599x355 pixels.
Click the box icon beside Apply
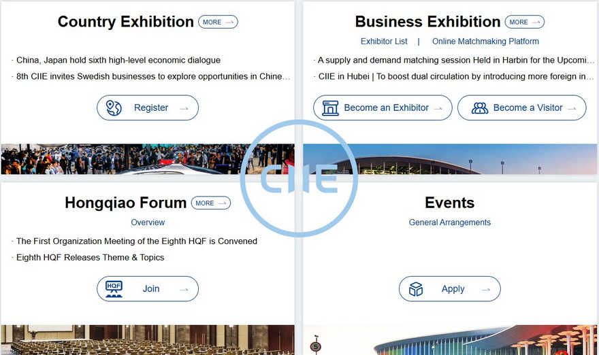pyautogui.click(x=416, y=289)
